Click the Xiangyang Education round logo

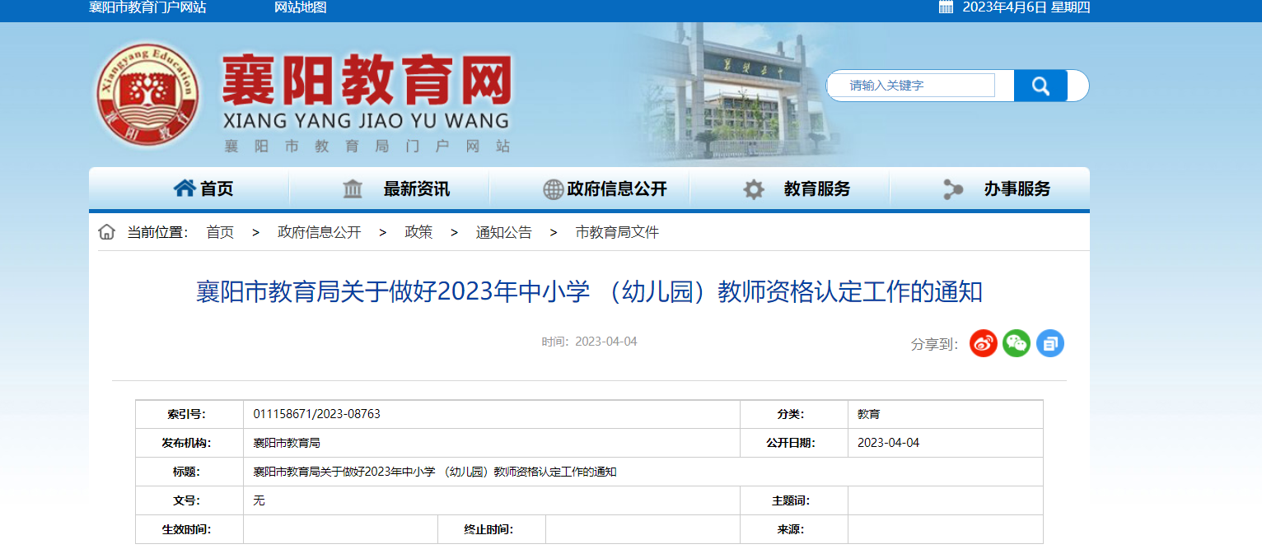pyautogui.click(x=148, y=95)
